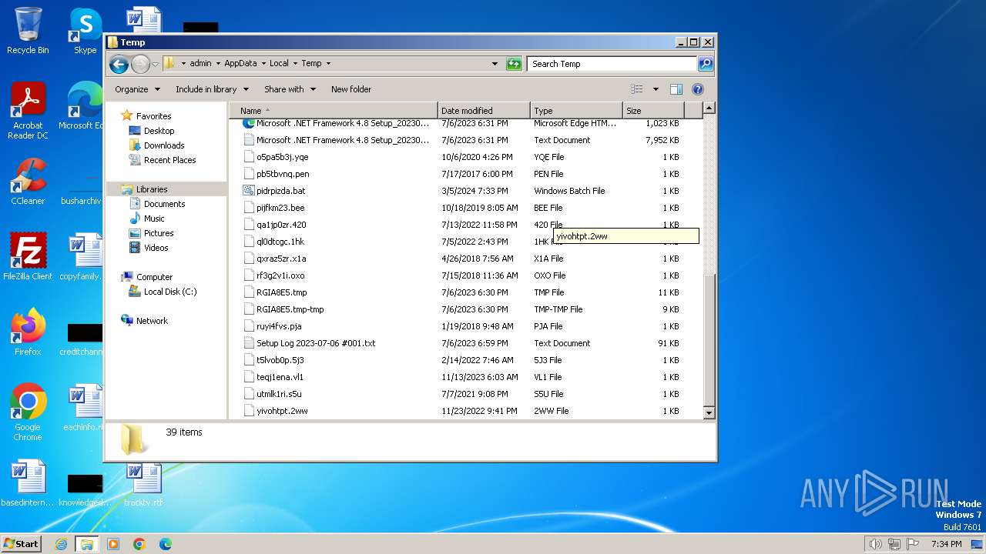Click the Forward navigation arrow in Explorer
This screenshot has height=554, width=986.
pyautogui.click(x=140, y=64)
